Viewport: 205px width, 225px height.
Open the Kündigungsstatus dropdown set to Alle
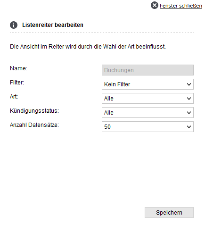point(148,112)
